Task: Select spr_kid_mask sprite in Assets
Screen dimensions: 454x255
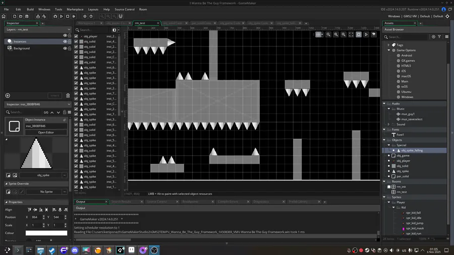Action: pyautogui.click(x=415, y=228)
